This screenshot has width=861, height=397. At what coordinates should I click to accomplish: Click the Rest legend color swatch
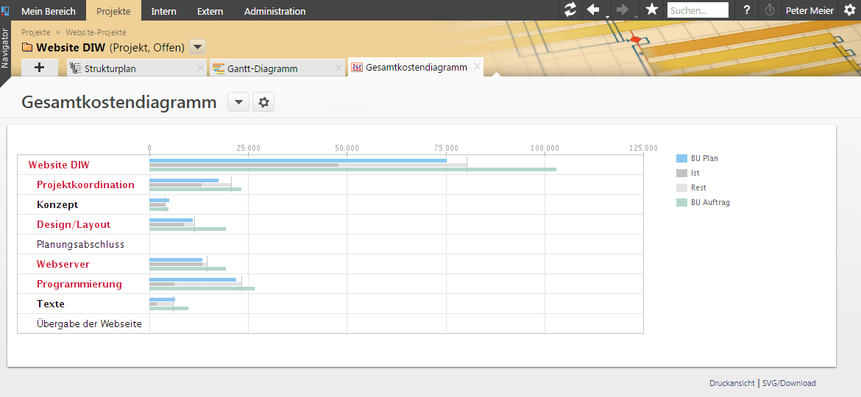[681, 187]
